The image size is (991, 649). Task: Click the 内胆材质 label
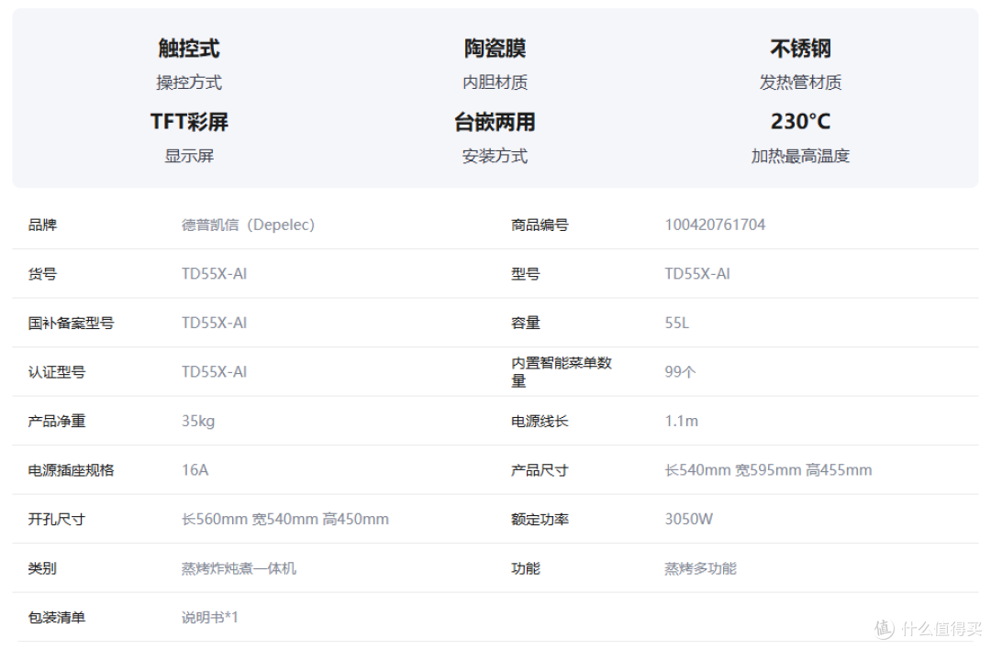pyautogui.click(x=495, y=82)
